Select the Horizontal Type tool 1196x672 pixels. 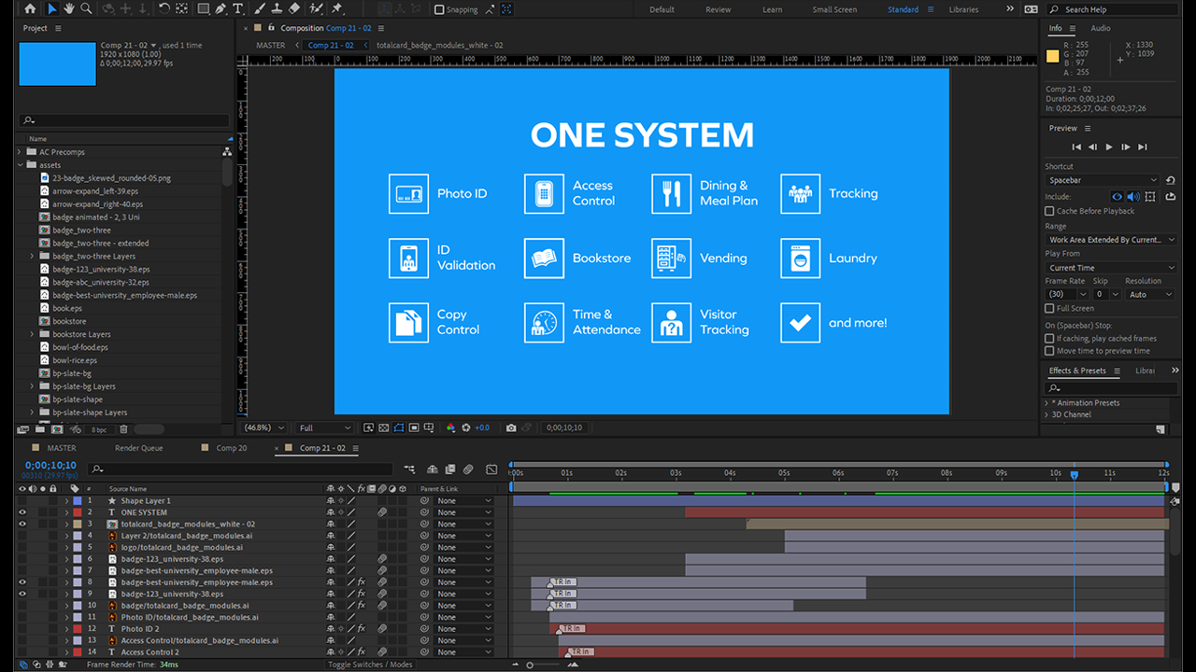pos(238,8)
